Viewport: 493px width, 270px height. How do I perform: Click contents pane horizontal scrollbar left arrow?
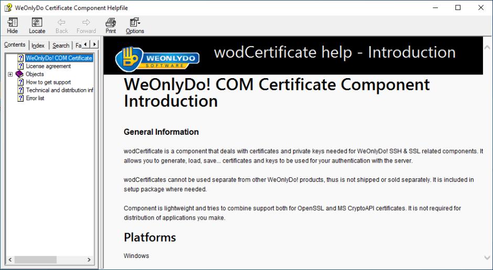pyautogui.click(x=10, y=260)
